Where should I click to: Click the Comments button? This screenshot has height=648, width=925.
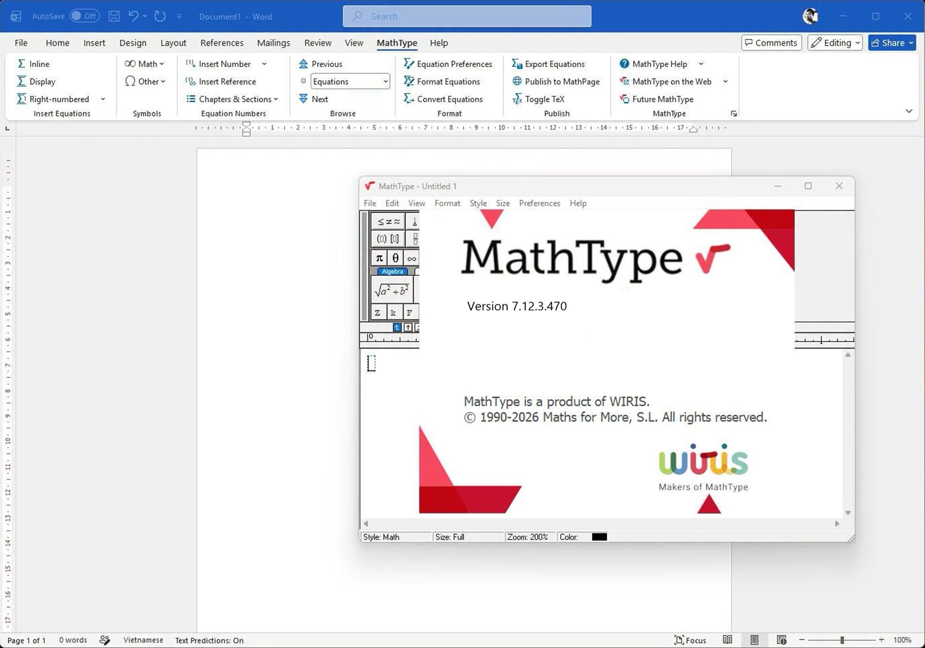(x=771, y=43)
